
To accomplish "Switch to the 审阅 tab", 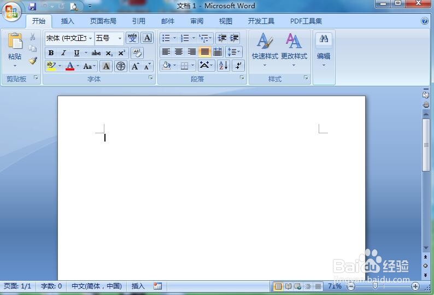I will 197,21.
